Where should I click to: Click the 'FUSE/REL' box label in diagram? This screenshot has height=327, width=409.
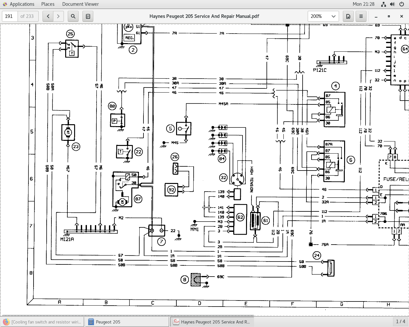[396, 179]
